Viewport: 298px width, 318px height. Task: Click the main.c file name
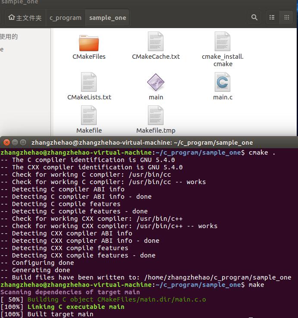pyautogui.click(x=223, y=97)
